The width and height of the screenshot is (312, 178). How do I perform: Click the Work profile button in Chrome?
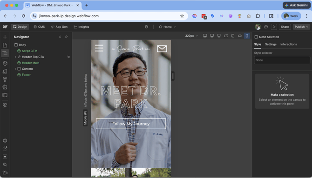pos(291,16)
